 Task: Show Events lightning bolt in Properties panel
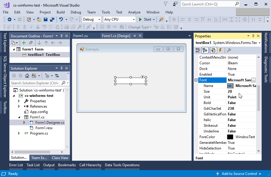220,50
